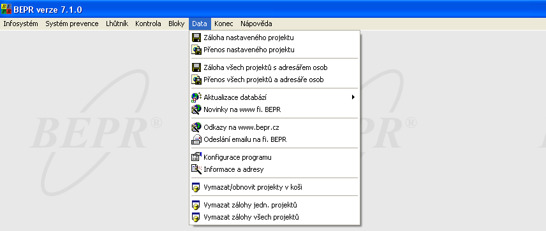Choose Odeslání emailu na fi. BEPR
This screenshot has width=546, height=231.
pos(274,139)
